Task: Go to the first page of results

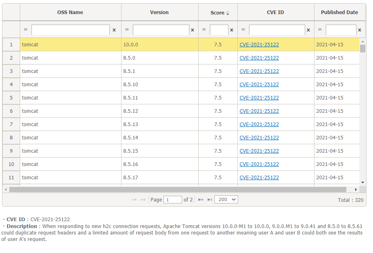Action: pyautogui.click(x=134, y=199)
